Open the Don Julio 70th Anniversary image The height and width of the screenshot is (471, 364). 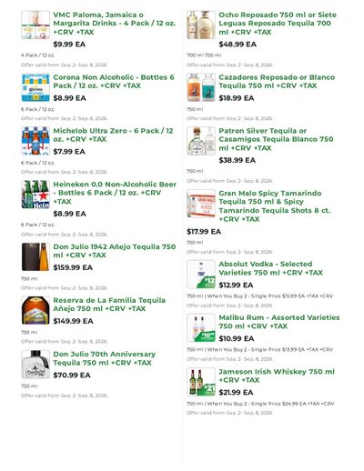click(x=35, y=365)
